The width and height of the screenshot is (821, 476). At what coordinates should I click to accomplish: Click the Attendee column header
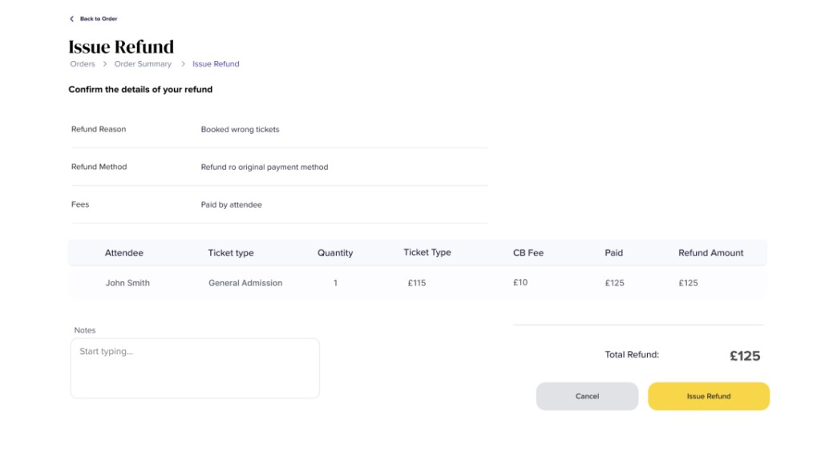point(123,252)
